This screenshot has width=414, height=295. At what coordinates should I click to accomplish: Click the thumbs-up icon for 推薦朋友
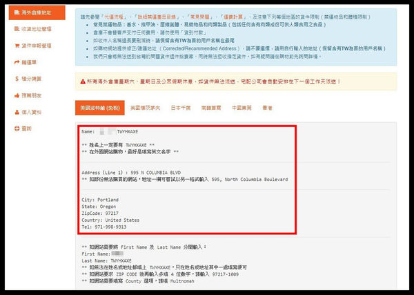click(15, 95)
